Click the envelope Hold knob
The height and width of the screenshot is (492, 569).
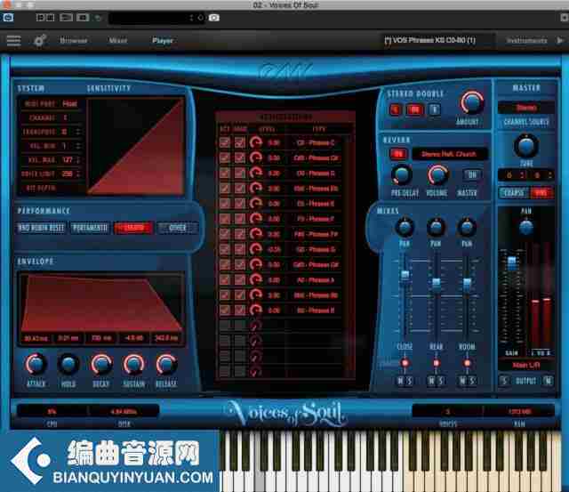pyautogui.click(x=68, y=364)
